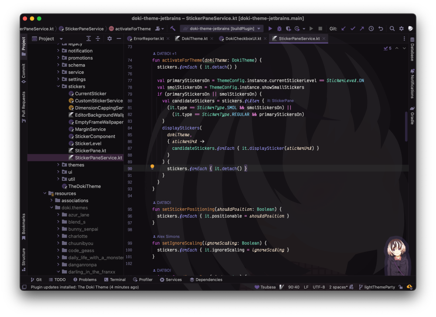Screen dimensions: 436x317
Task: Show Git history clock icon
Action: pos(371,28)
